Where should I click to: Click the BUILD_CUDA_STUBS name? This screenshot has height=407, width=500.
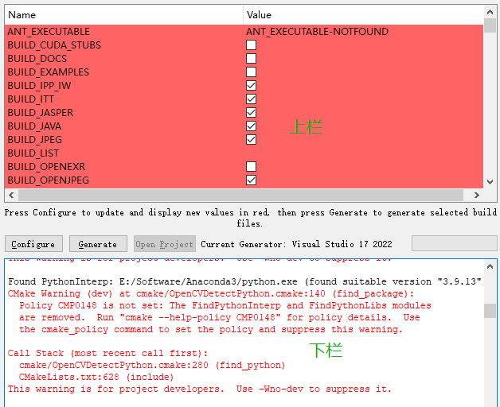click(x=54, y=45)
